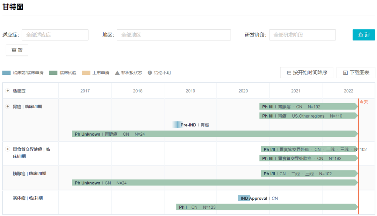Viewport: 377px width, 216px height.
Task: Open the 全部地区 region dropdown
Action: click(173, 35)
